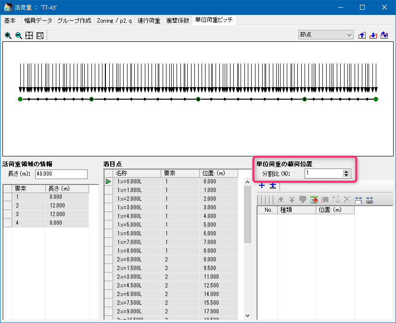Click element 3 length cell 12.000
Image resolution: width=396 pixels, height=323 pixels.
click(67, 214)
